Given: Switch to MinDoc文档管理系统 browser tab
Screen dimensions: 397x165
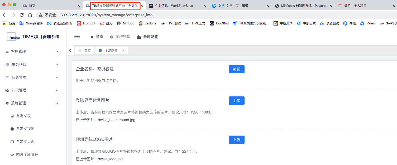Looking at the screenshot, I should pyautogui.click(x=303, y=6).
